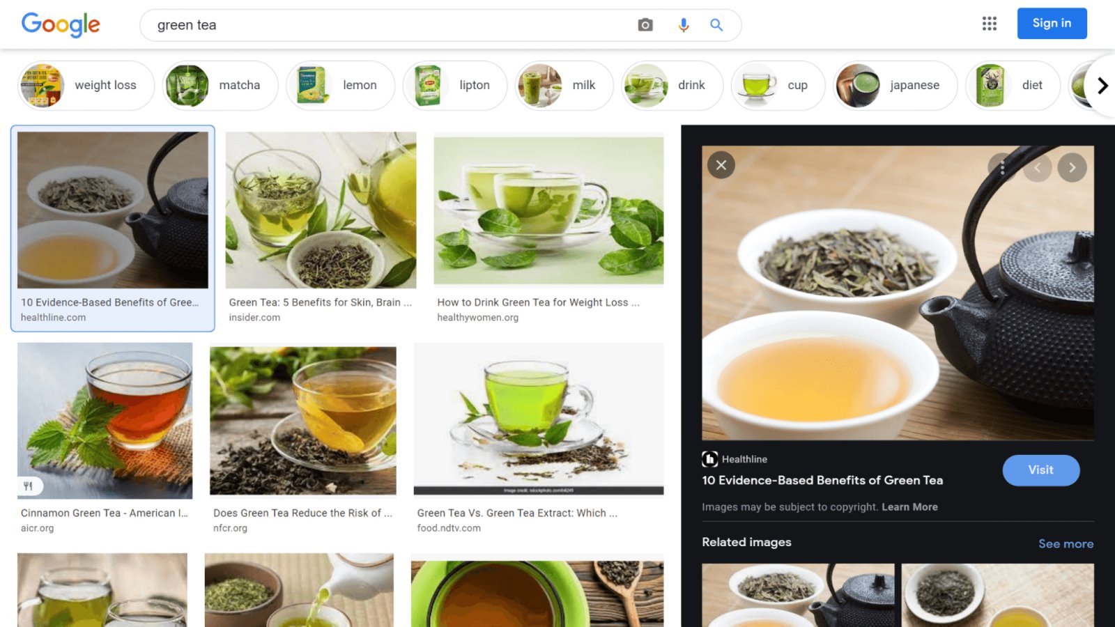
Task: Close the image preview panel
Action: [x=721, y=165]
